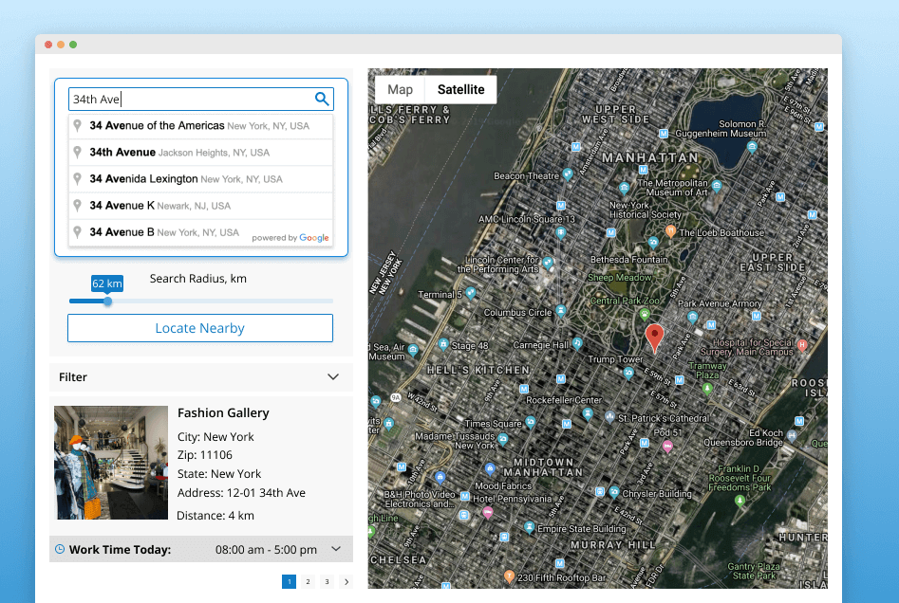
Task: Choose 34 Avenue of the Americas suggestion
Action: coord(200,126)
